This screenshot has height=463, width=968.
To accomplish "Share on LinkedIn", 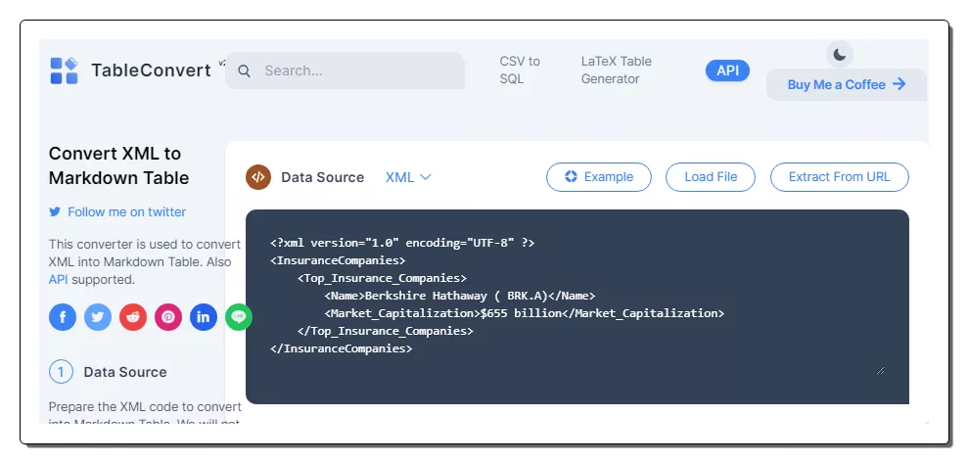I will 204,317.
